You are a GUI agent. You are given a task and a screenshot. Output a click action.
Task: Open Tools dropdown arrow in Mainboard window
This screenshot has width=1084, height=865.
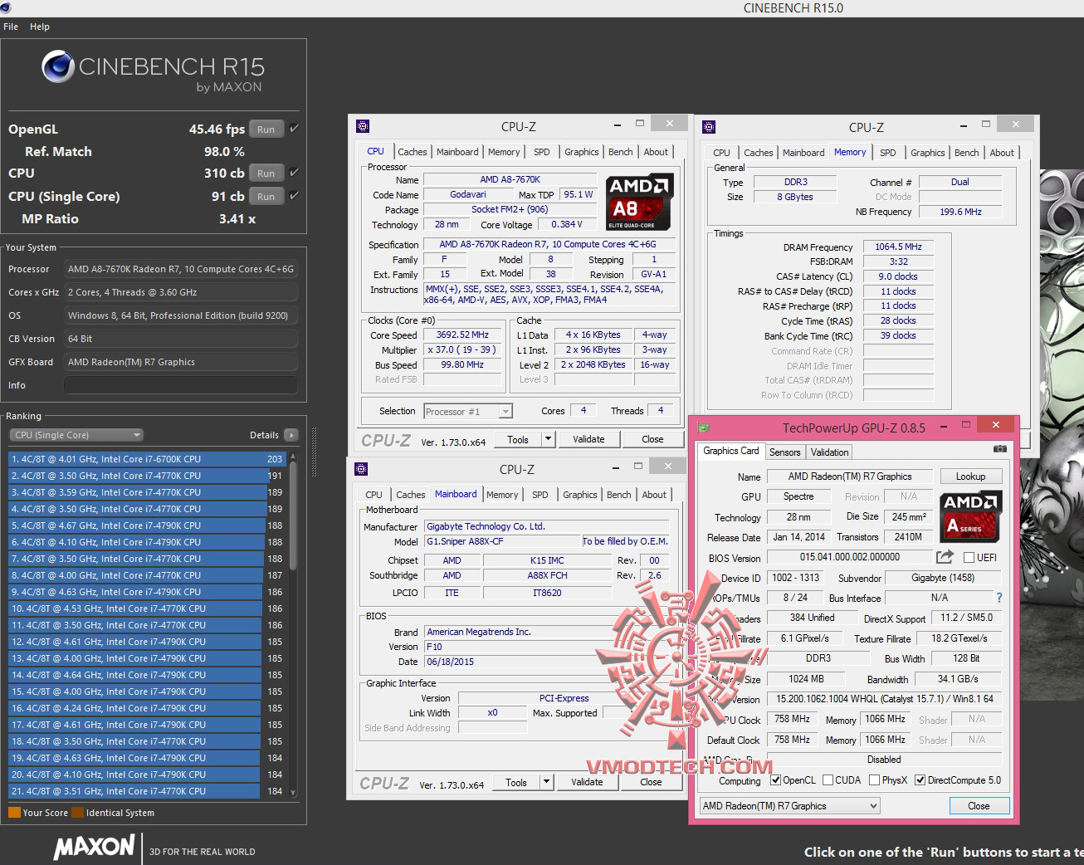pyautogui.click(x=546, y=782)
